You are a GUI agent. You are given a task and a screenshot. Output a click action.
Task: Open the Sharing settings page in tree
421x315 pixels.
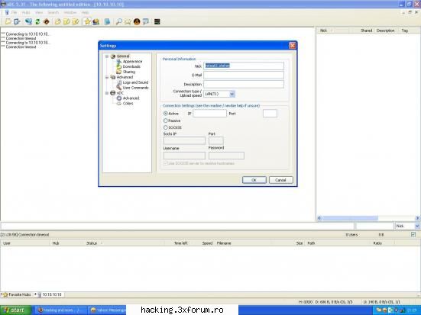pyautogui.click(x=129, y=72)
